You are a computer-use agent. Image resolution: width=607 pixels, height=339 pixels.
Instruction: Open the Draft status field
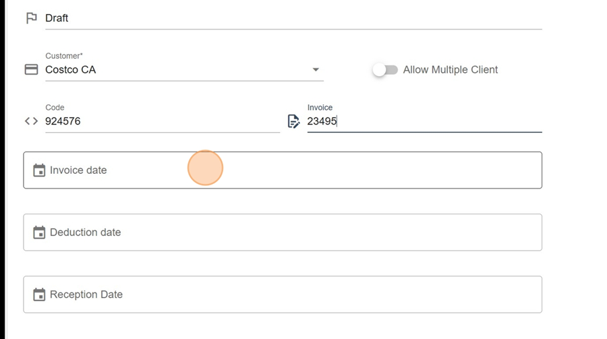tap(293, 18)
